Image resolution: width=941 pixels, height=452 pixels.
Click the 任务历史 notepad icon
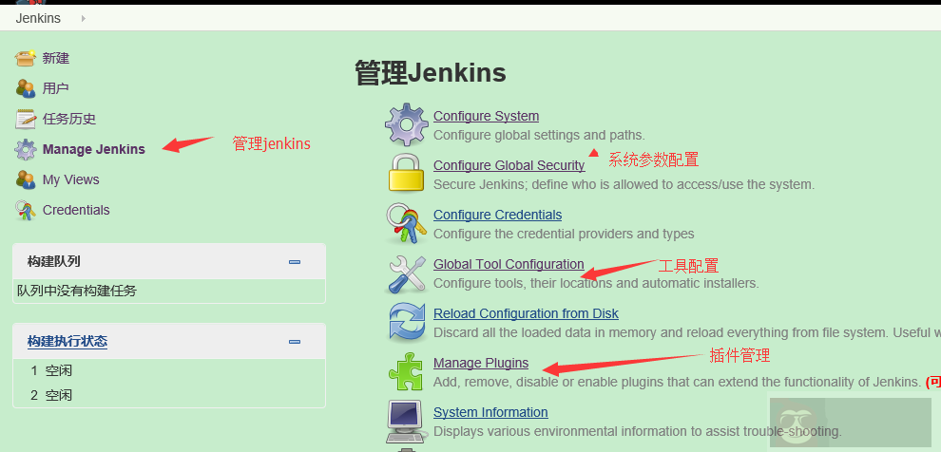[x=26, y=120]
